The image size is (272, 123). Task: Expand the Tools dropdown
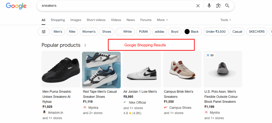pos(226,20)
